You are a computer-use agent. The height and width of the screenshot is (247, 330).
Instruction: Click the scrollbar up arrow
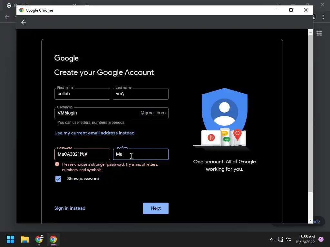[x=310, y=32]
